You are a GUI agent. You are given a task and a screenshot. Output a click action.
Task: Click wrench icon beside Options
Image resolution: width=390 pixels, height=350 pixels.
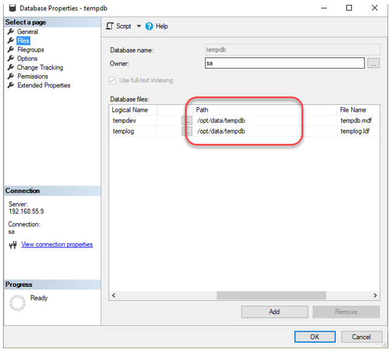point(11,59)
